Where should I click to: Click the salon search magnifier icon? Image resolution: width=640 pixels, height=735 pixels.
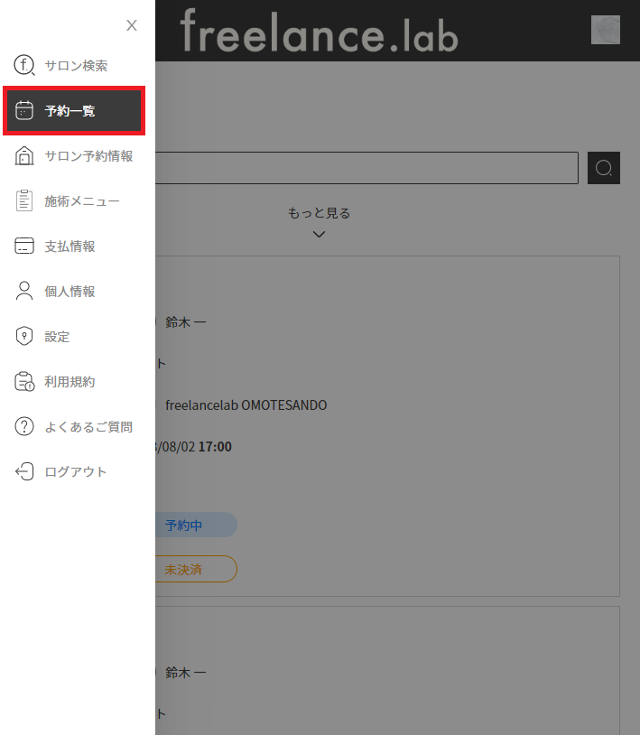pyautogui.click(x=24, y=66)
